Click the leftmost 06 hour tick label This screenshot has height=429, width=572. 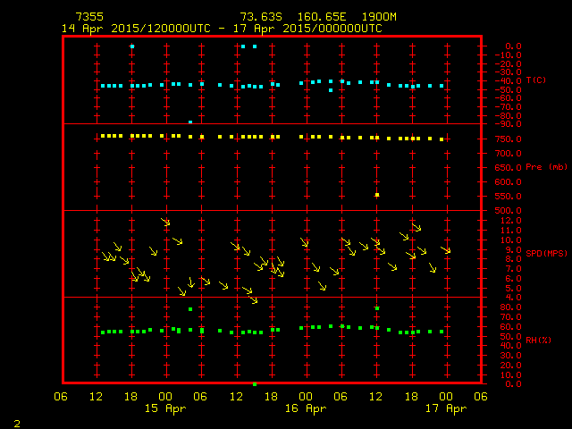[62, 397]
